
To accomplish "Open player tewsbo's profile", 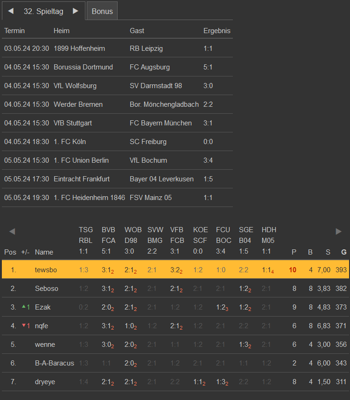I will click(45, 270).
